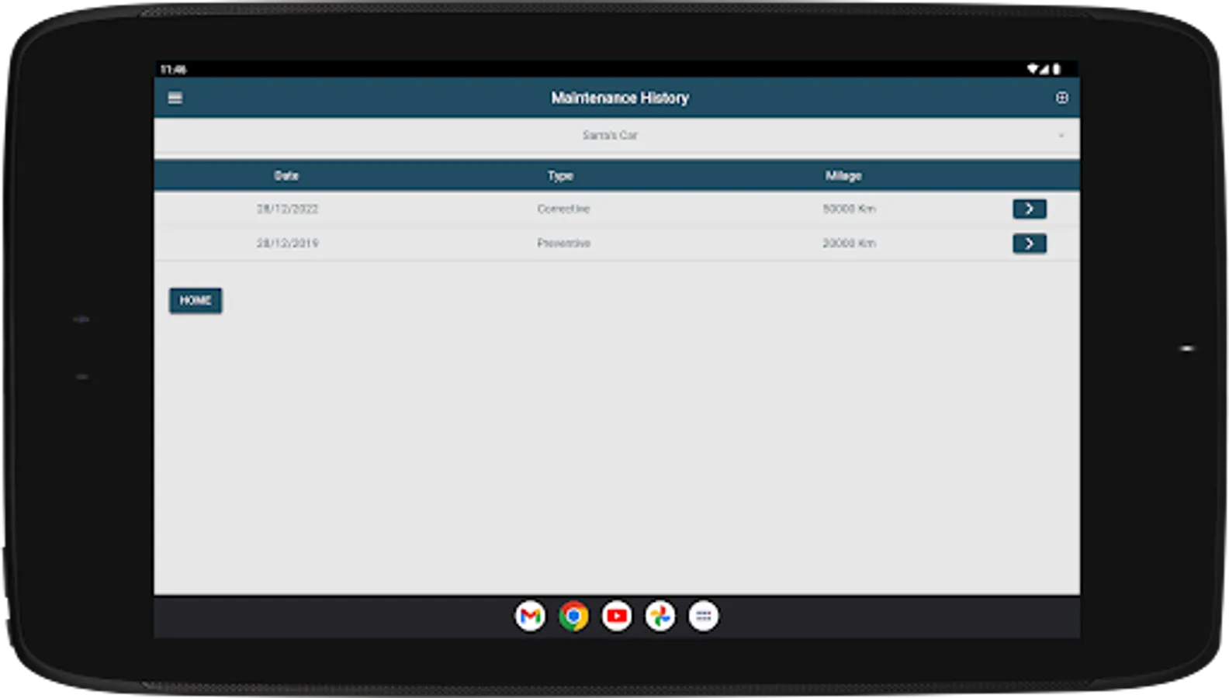Select the Date column header
Viewport: 1229px width, 698px height.
click(x=286, y=176)
